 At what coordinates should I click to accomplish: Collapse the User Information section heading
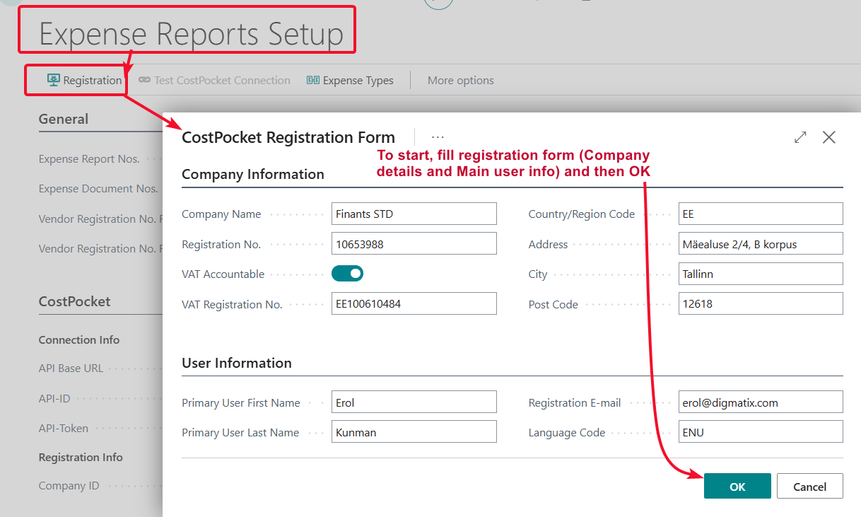pyautogui.click(x=237, y=363)
